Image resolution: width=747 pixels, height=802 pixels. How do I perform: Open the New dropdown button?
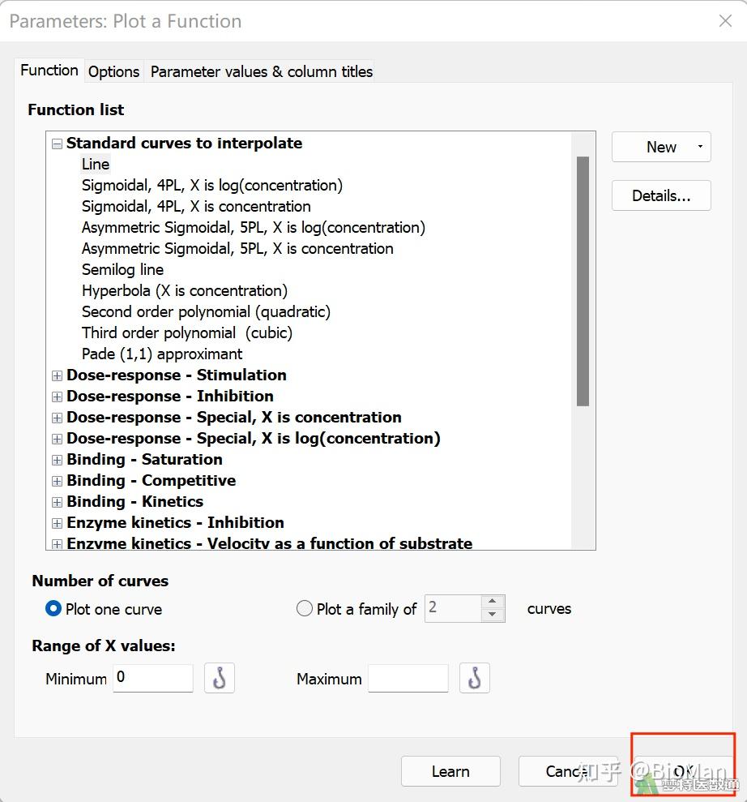[661, 147]
